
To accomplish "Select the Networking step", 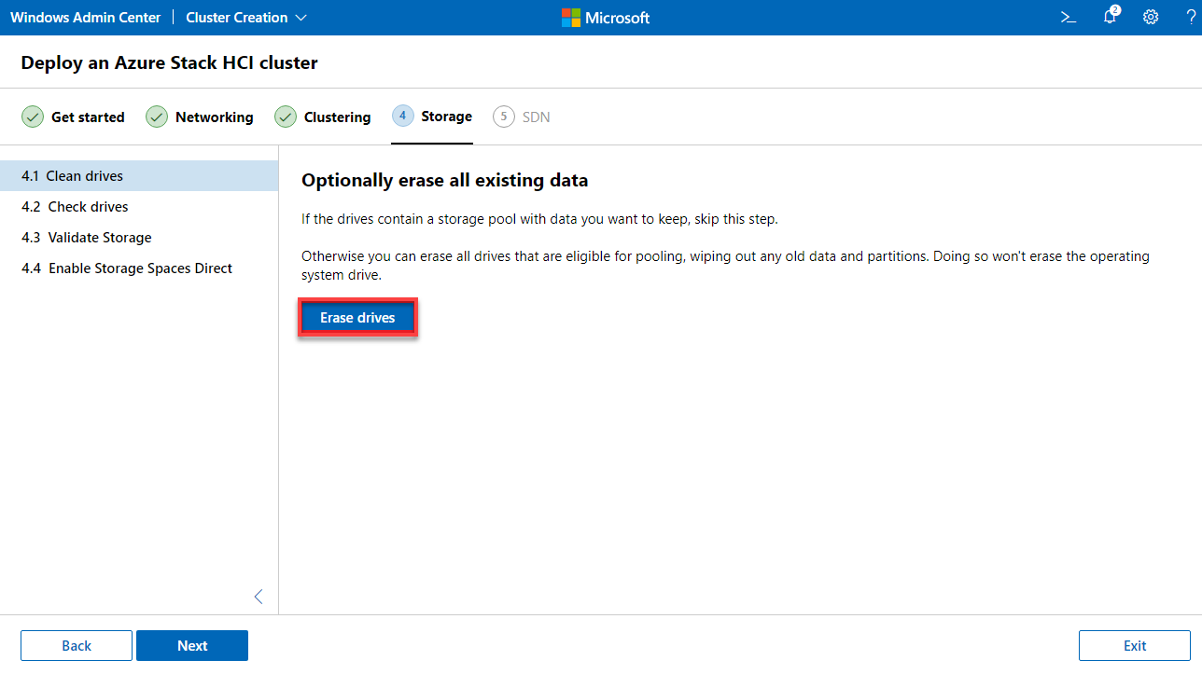I will 200,117.
